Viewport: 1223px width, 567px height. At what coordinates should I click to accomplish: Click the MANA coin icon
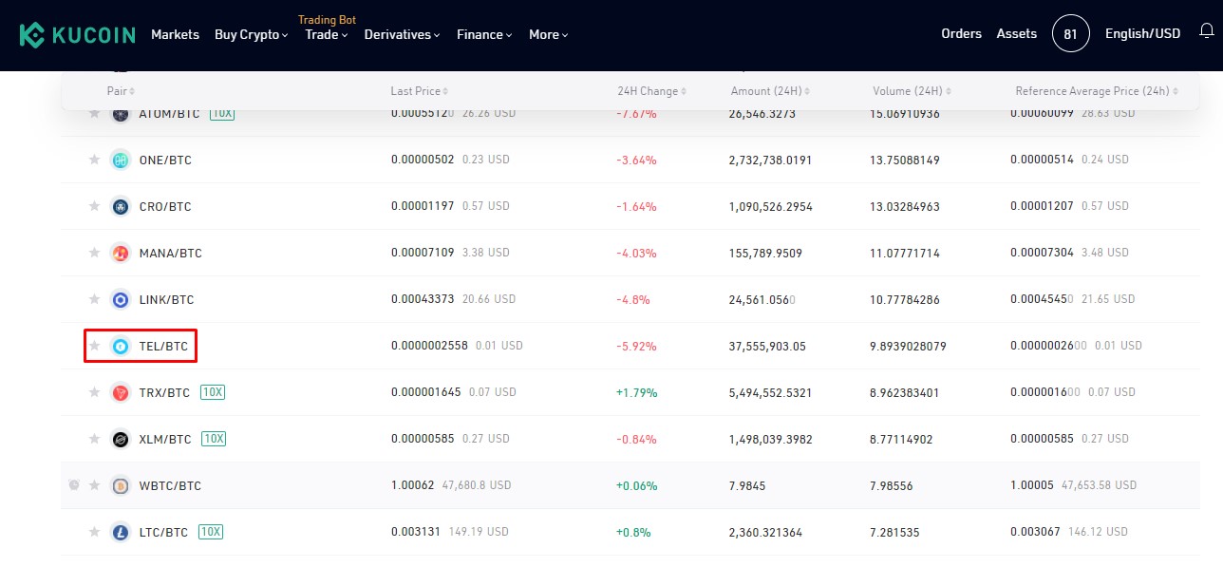tap(120, 253)
